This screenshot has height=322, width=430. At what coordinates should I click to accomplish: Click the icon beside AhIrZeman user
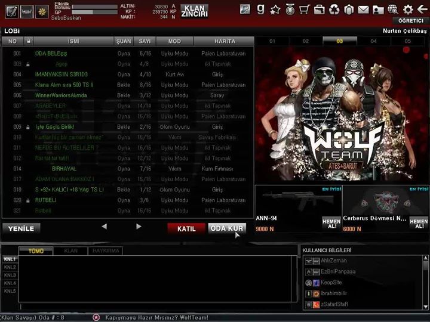pyautogui.click(x=312, y=261)
